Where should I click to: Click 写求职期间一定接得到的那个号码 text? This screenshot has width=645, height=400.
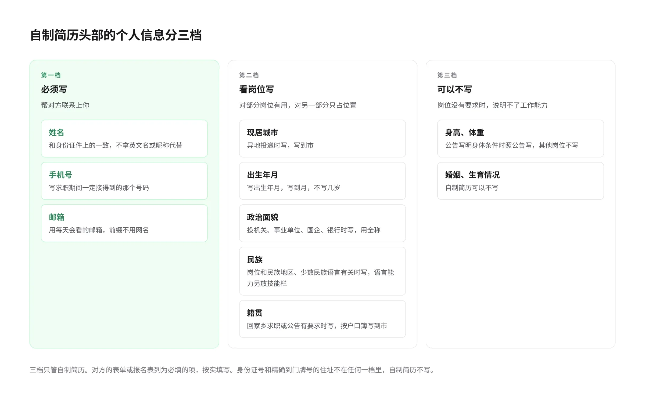[99, 188]
